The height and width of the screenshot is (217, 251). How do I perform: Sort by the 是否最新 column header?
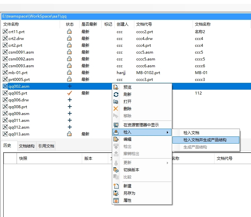[90, 24]
